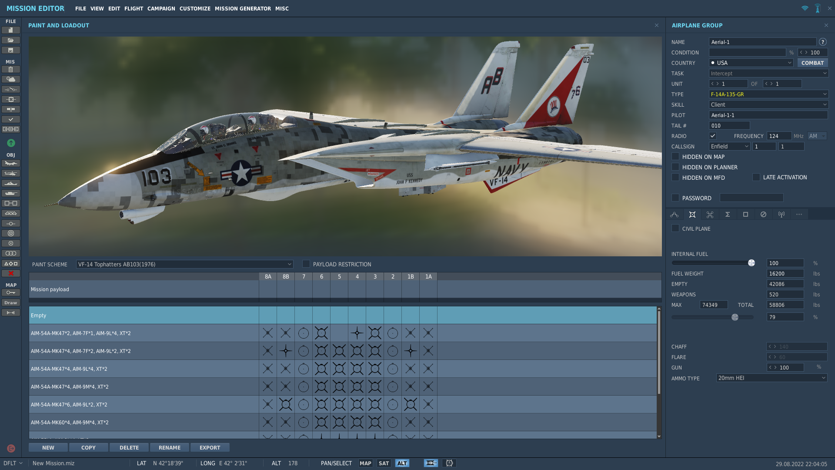Viewport: 835px width, 470px height.
Task: Open the radio antenna tab icon
Action: [x=782, y=214]
